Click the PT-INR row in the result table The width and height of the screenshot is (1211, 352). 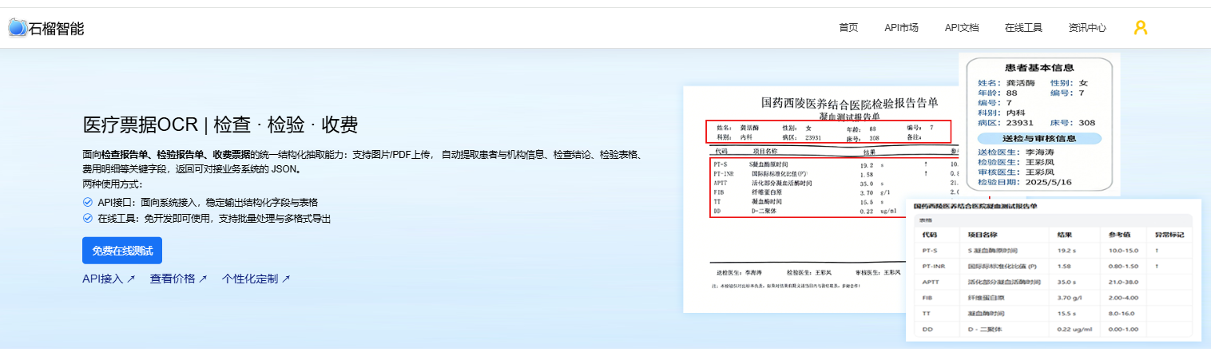pos(1053,266)
